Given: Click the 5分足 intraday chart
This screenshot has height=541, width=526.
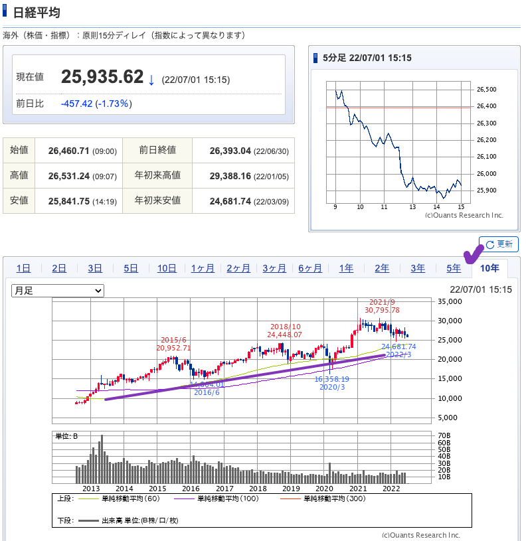Looking at the screenshot, I should [x=398, y=142].
